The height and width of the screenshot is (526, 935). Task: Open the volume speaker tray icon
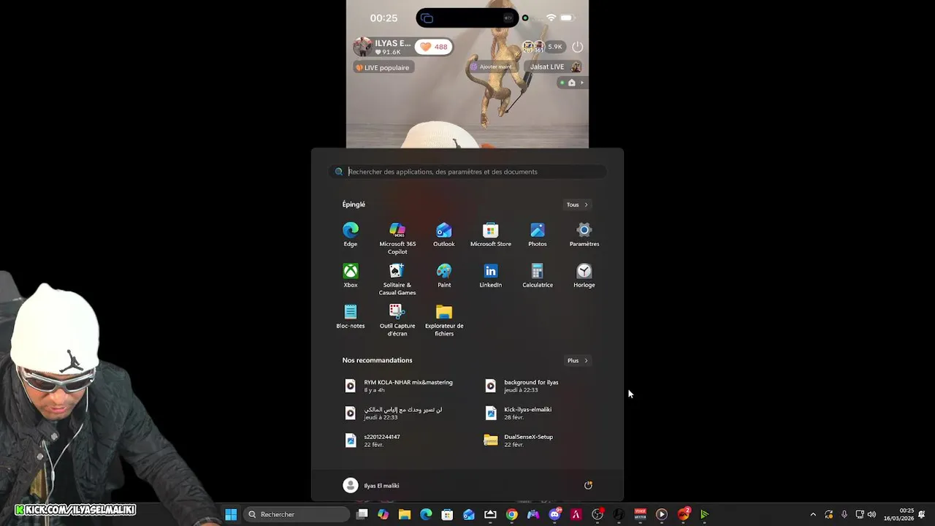coord(871,514)
